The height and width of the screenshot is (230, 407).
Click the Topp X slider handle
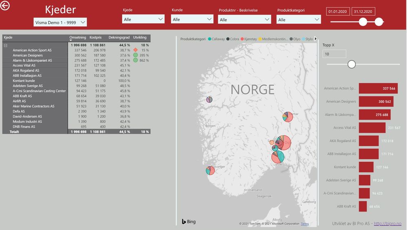point(352,64)
